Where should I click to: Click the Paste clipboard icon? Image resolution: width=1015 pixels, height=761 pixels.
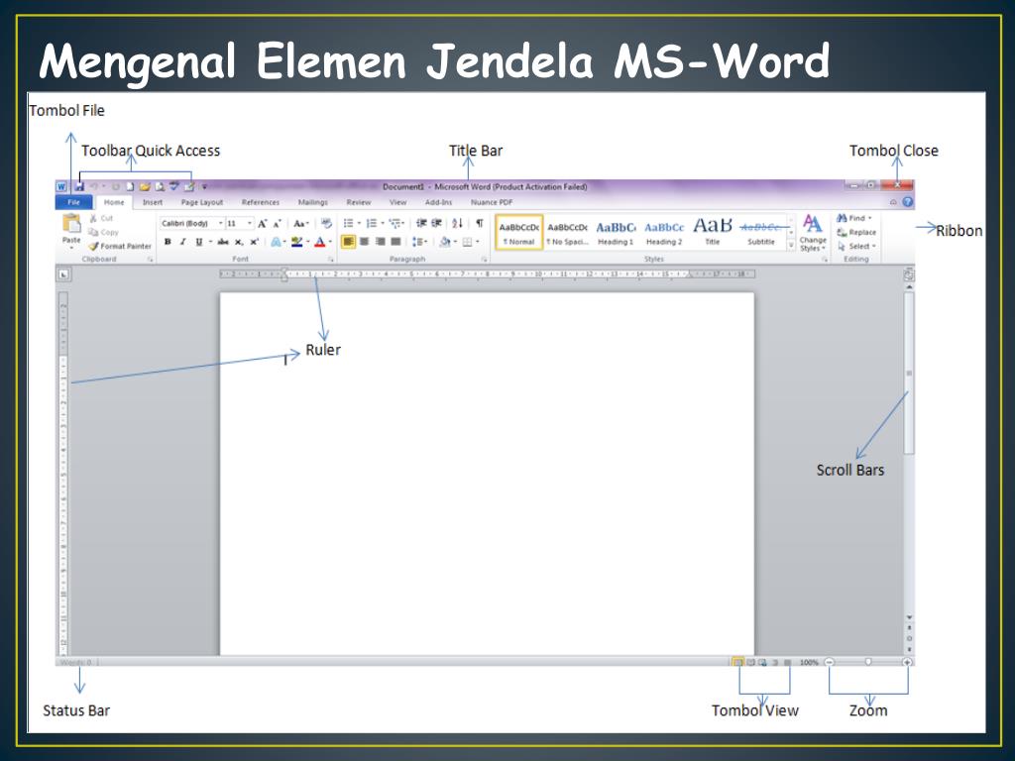(71, 223)
